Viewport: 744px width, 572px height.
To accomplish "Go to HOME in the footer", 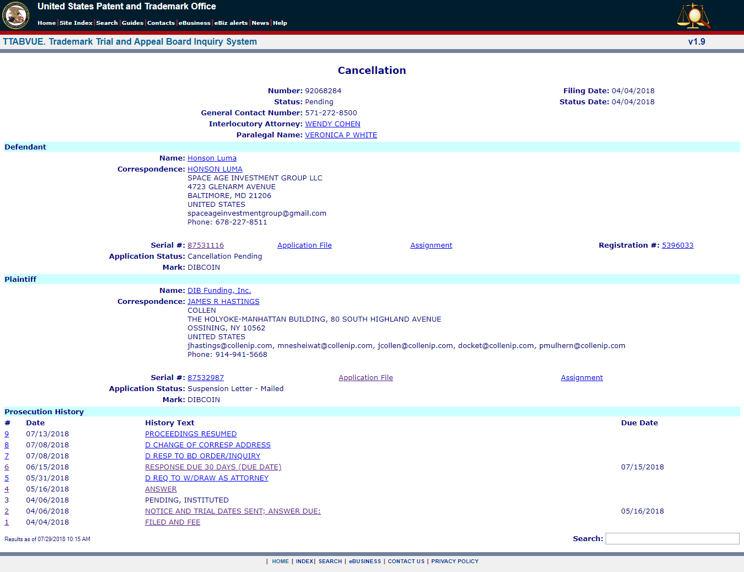I will tap(280, 562).
